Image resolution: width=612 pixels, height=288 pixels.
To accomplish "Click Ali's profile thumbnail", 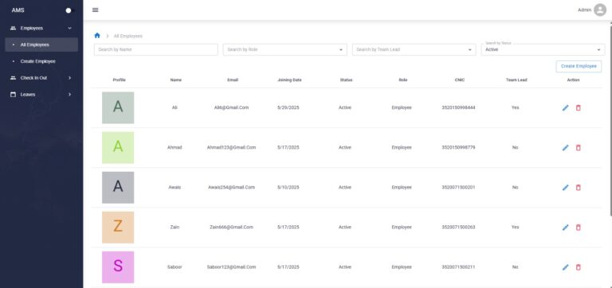I will pos(118,107).
